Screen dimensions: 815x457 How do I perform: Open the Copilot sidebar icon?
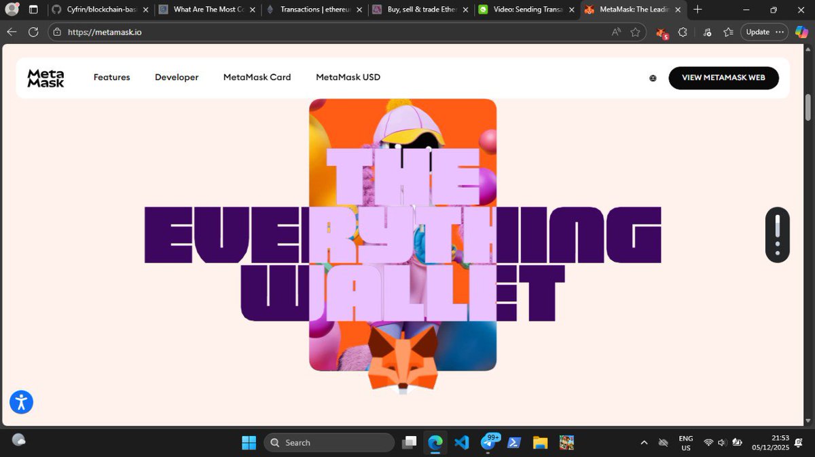[x=802, y=32]
